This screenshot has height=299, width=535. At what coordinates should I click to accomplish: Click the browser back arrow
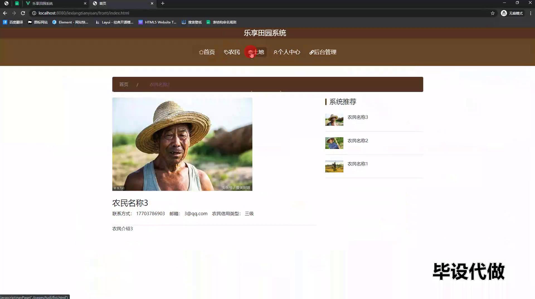coord(5,13)
